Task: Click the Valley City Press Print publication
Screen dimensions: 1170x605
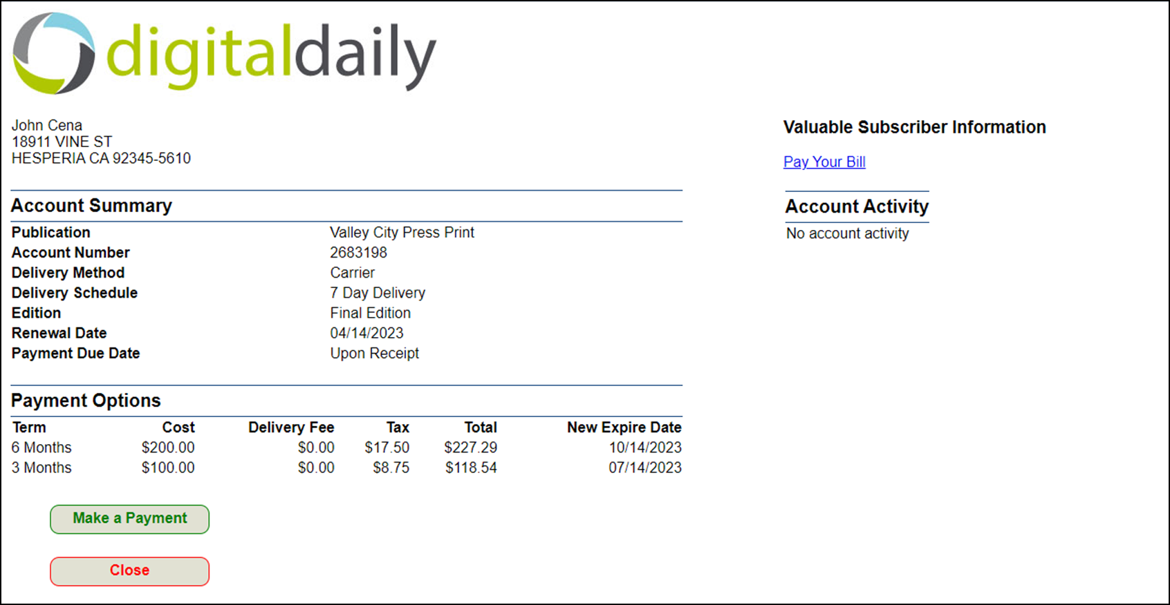Action: coord(402,233)
